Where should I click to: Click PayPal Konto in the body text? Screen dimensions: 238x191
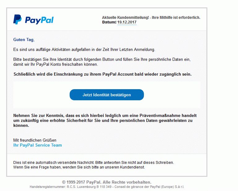pos(49,64)
